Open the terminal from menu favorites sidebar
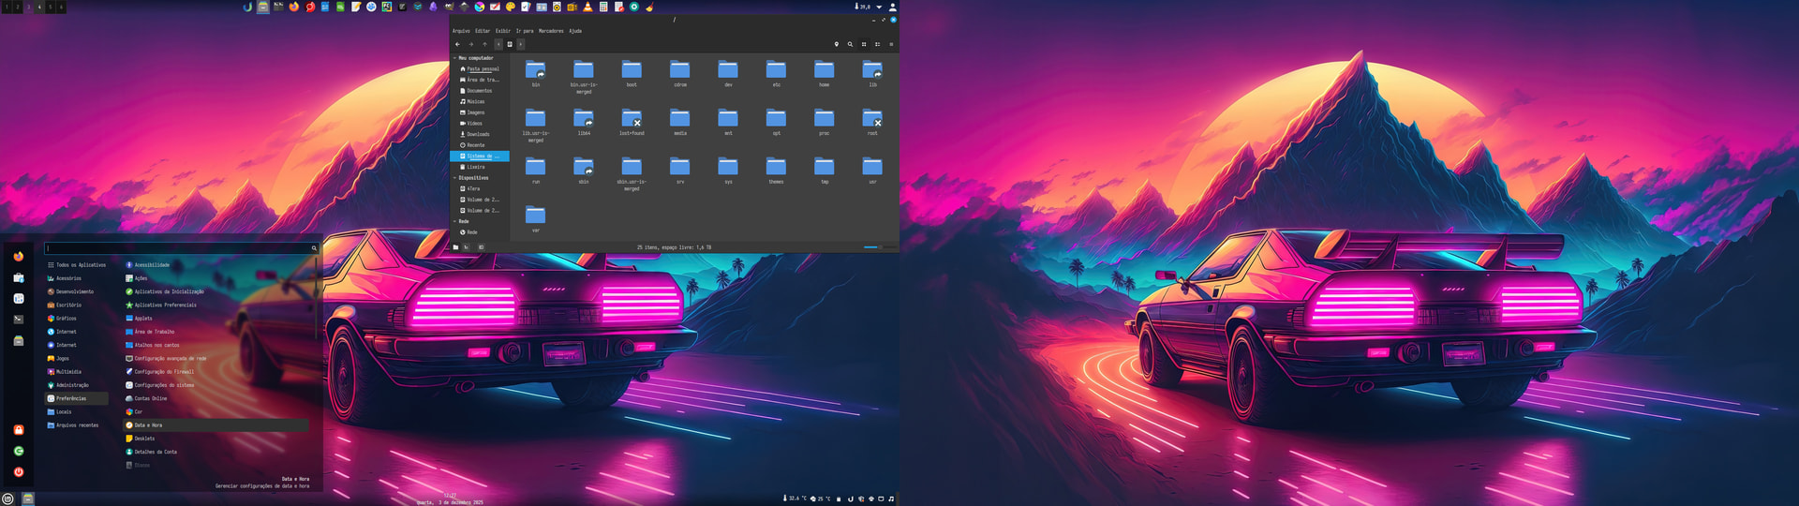This screenshot has height=506, width=1799. (x=19, y=320)
